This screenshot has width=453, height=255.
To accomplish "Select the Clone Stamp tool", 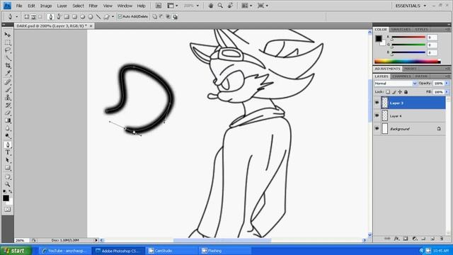I will [x=8, y=98].
